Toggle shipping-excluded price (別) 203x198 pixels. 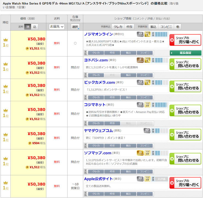coord(28,27)
